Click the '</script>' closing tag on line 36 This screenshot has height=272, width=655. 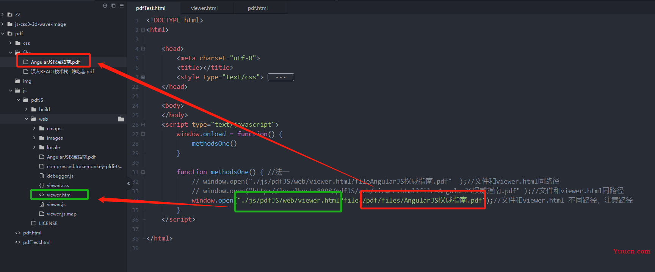coord(178,219)
